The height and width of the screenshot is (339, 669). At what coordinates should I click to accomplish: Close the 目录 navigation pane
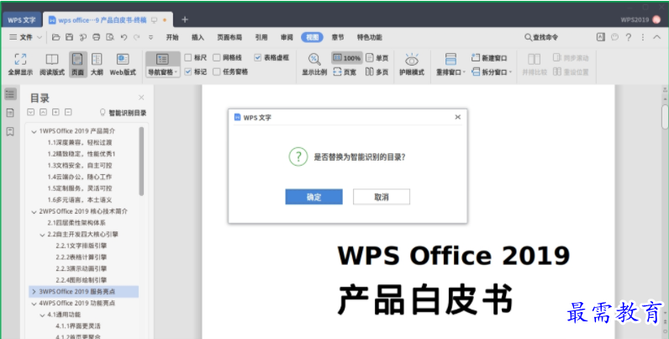(141, 98)
